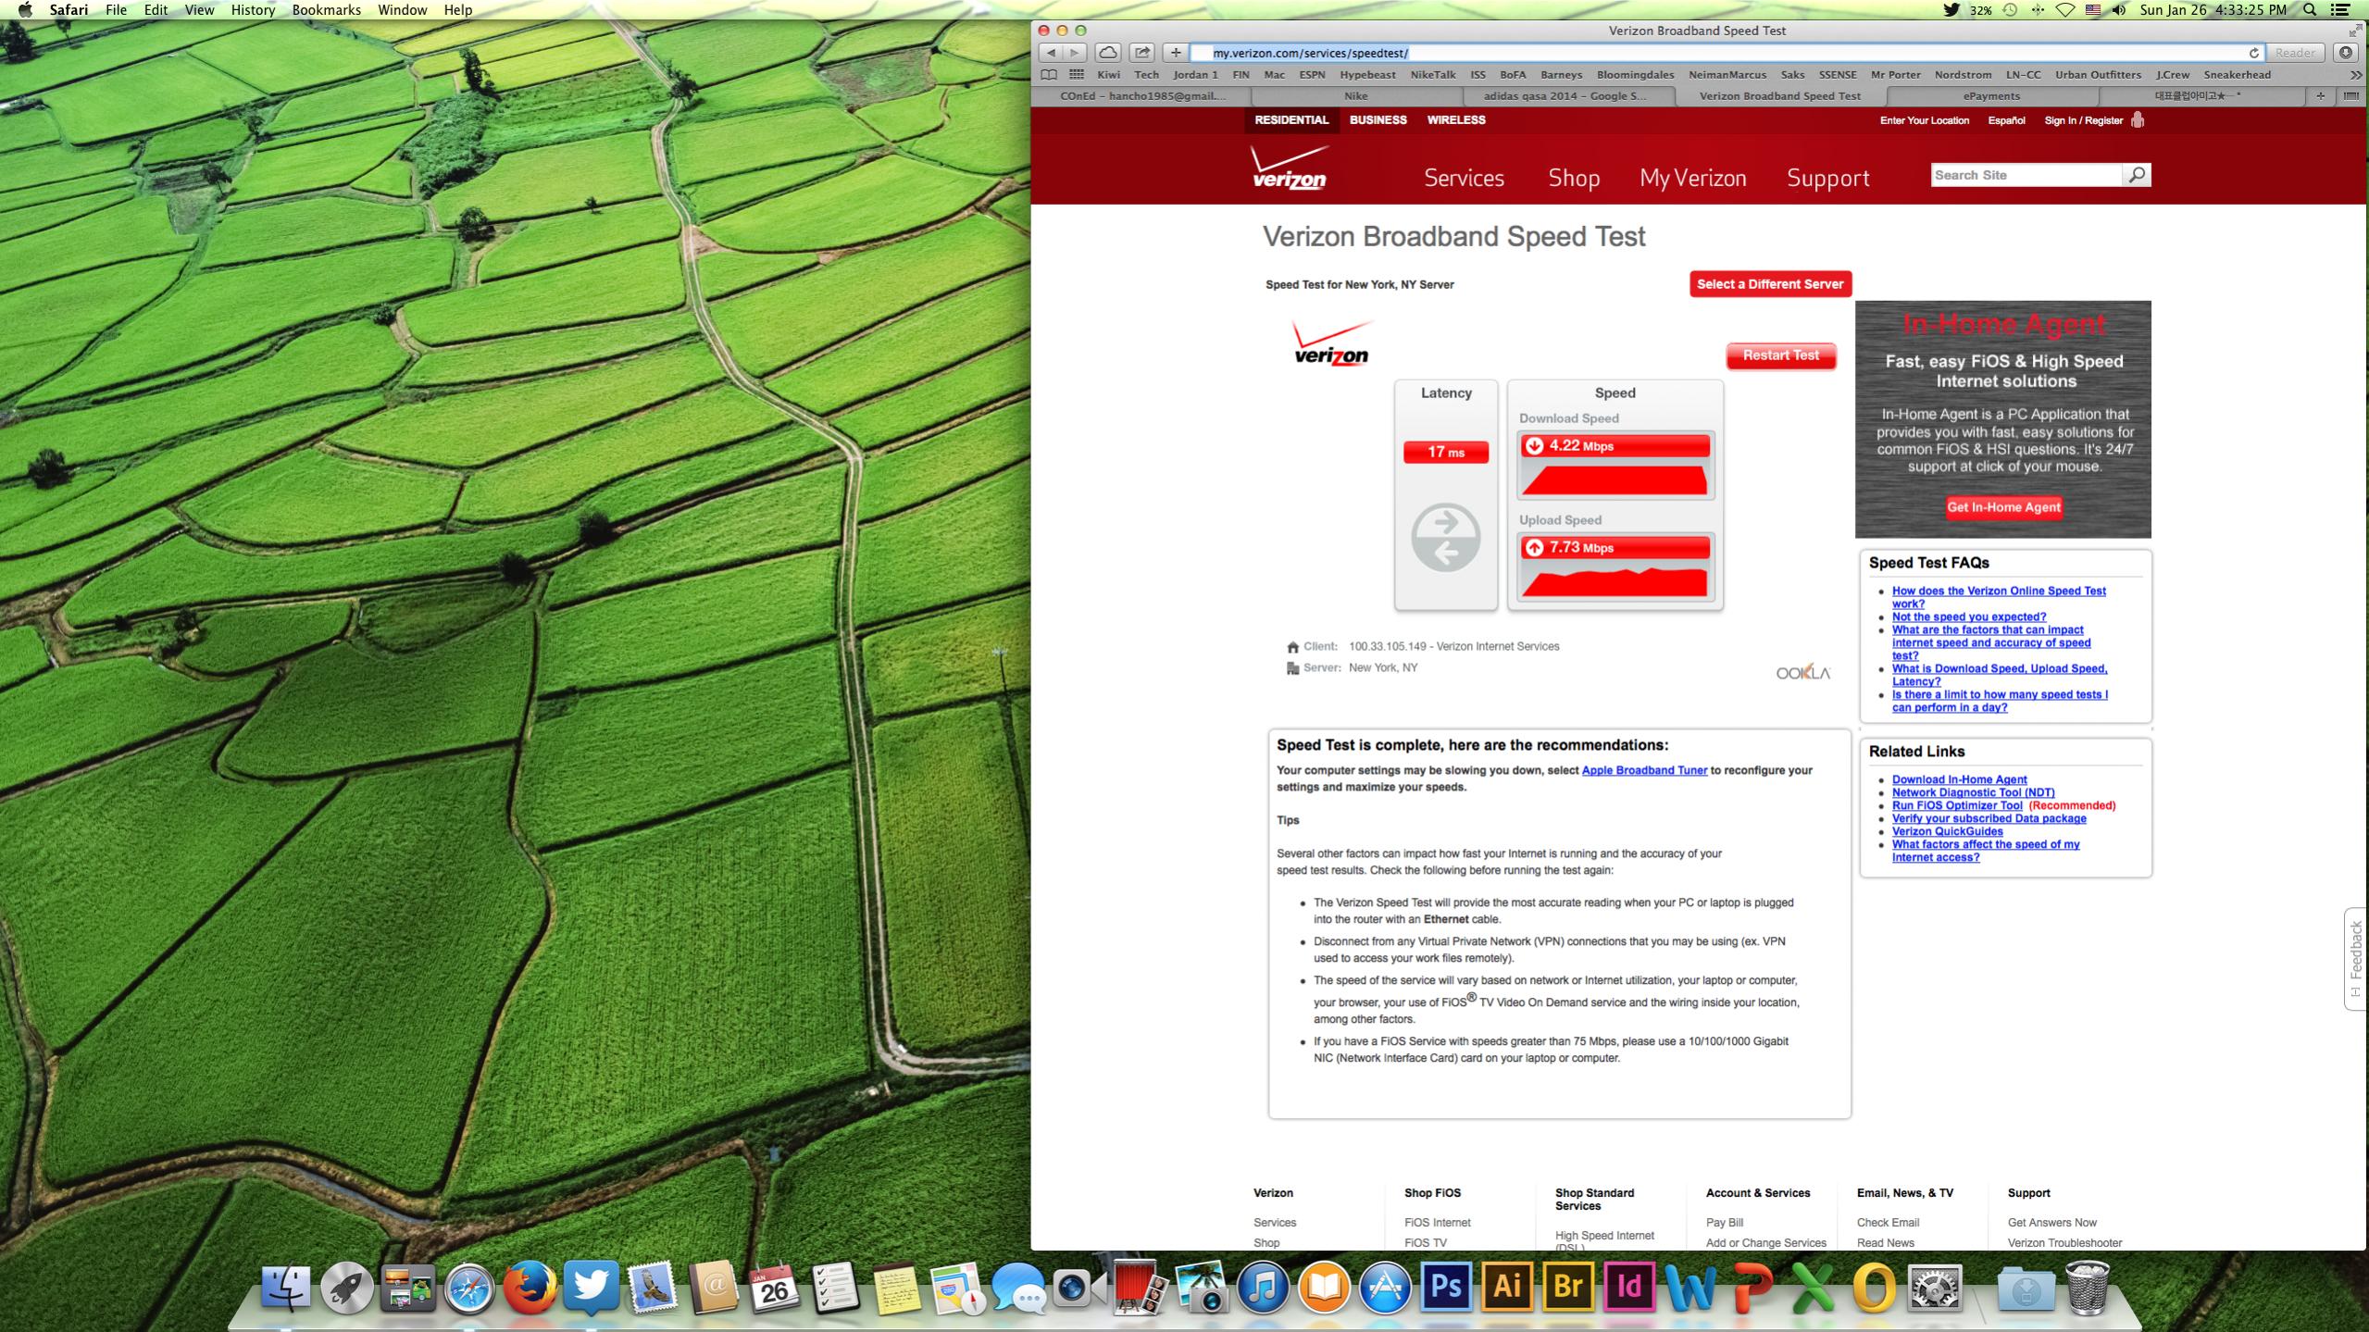2369x1332 pixels.
Task: Switch to the ePayments tab
Action: (x=1991, y=96)
